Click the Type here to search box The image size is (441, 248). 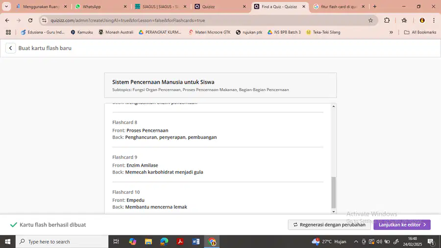pos(62,242)
